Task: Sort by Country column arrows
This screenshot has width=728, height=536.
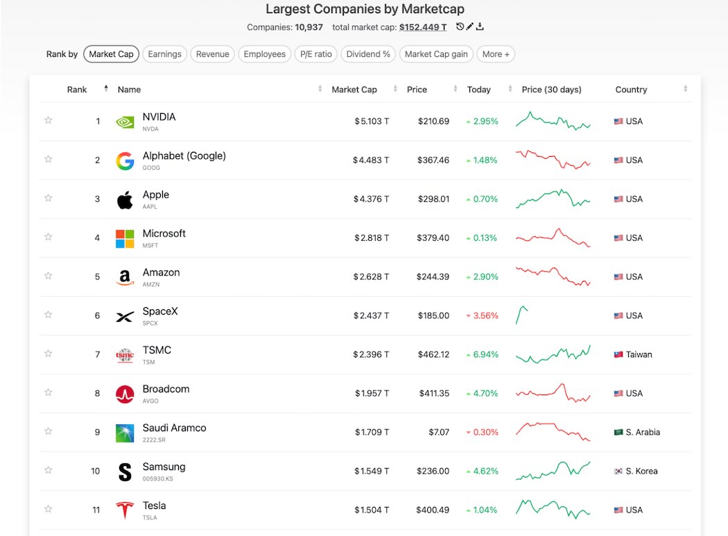Action: tap(685, 88)
